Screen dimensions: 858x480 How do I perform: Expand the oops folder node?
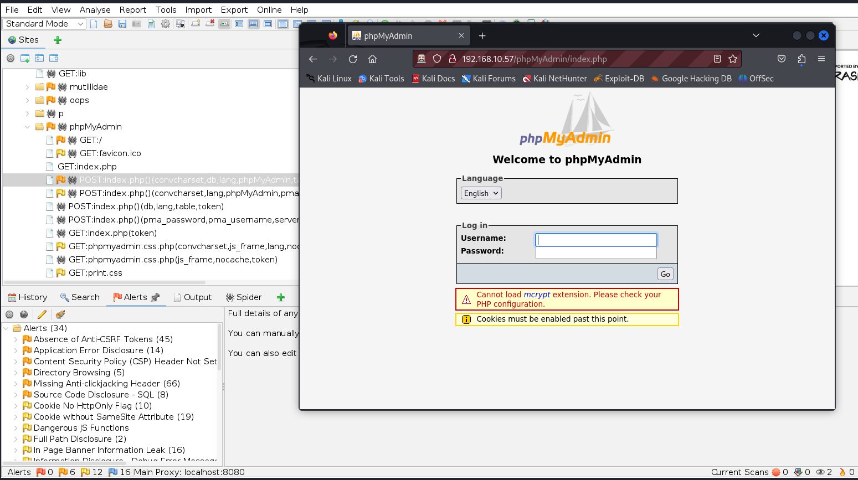point(28,100)
